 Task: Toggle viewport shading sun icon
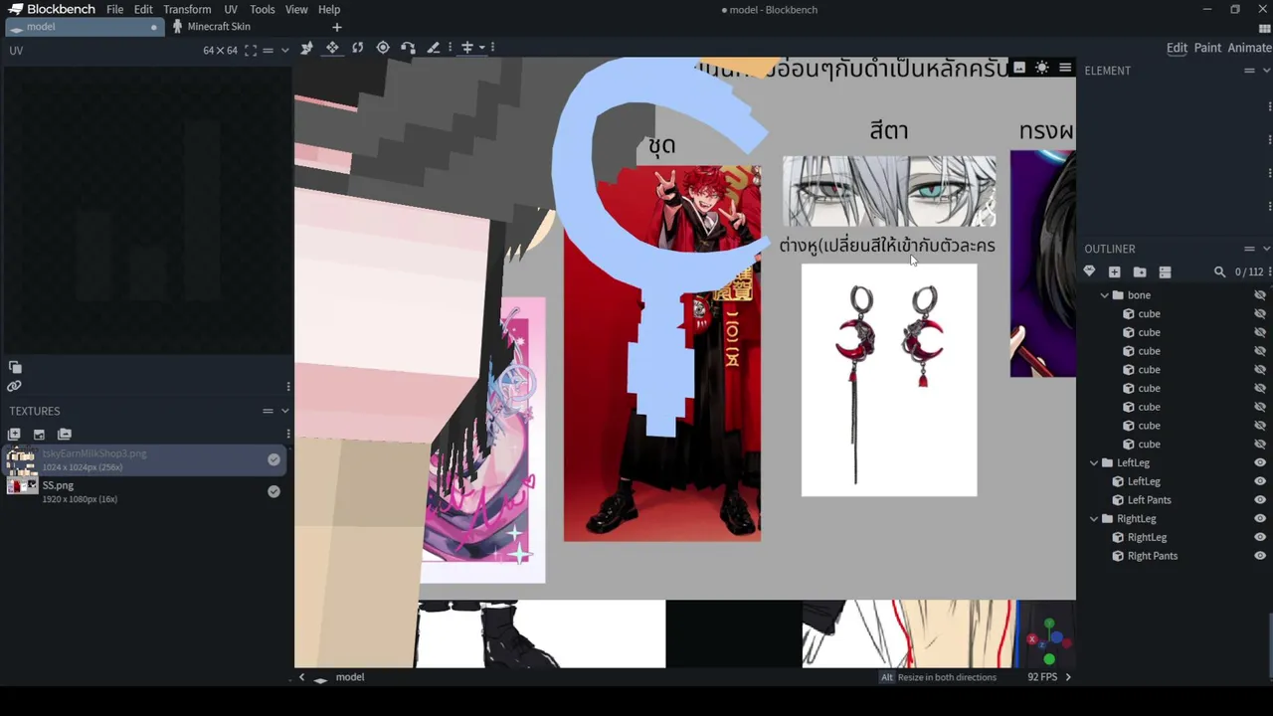1041,68
